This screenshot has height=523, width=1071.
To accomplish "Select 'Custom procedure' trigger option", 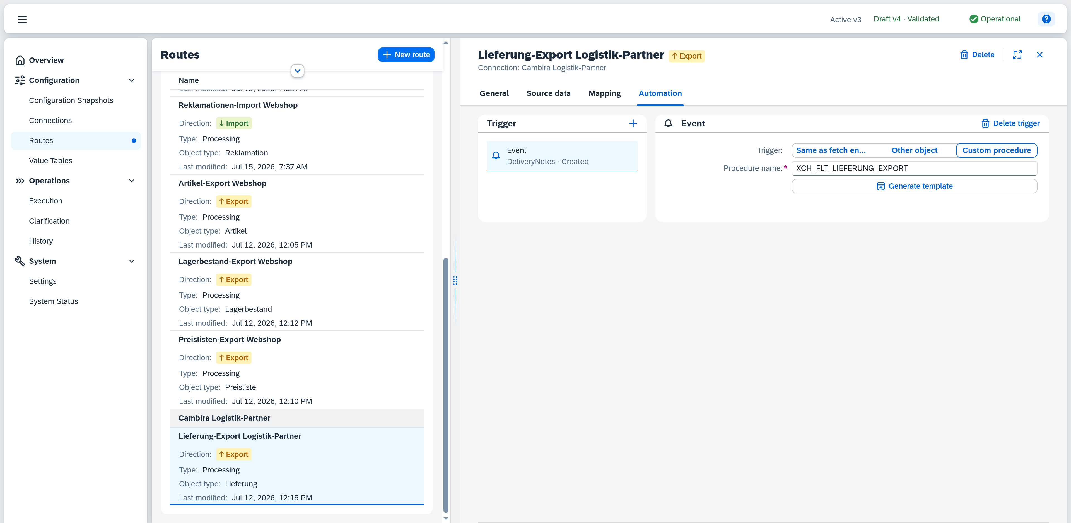I will click(x=996, y=151).
